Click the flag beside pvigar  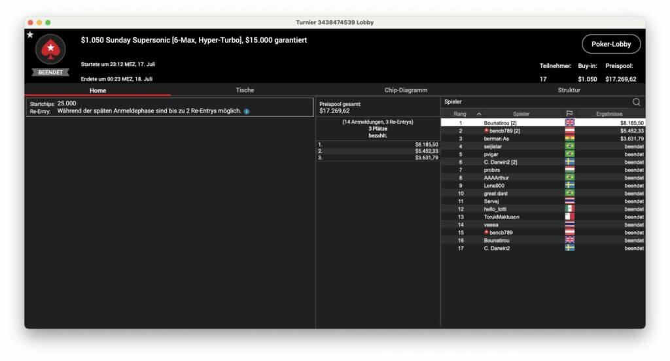[570, 154]
